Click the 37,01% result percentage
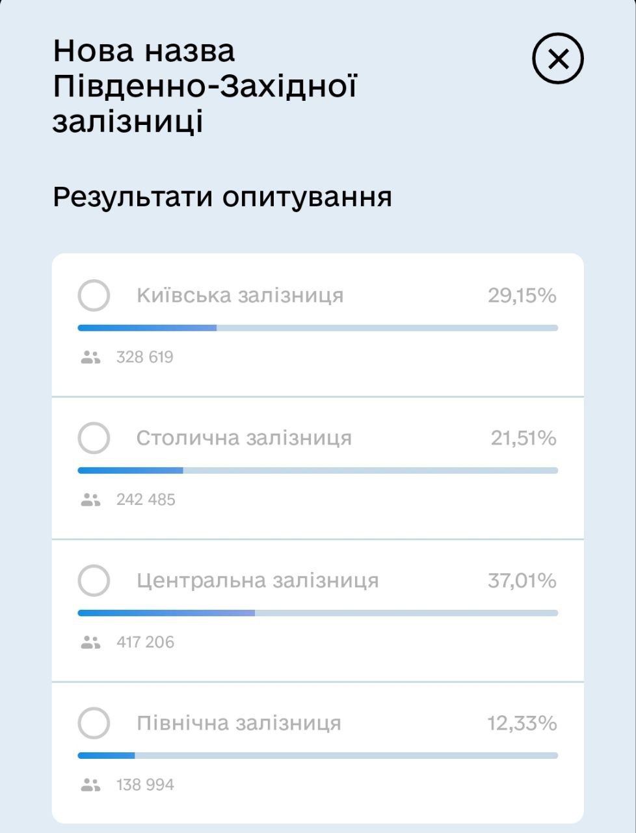Image resolution: width=636 pixels, height=833 pixels. coord(522,580)
